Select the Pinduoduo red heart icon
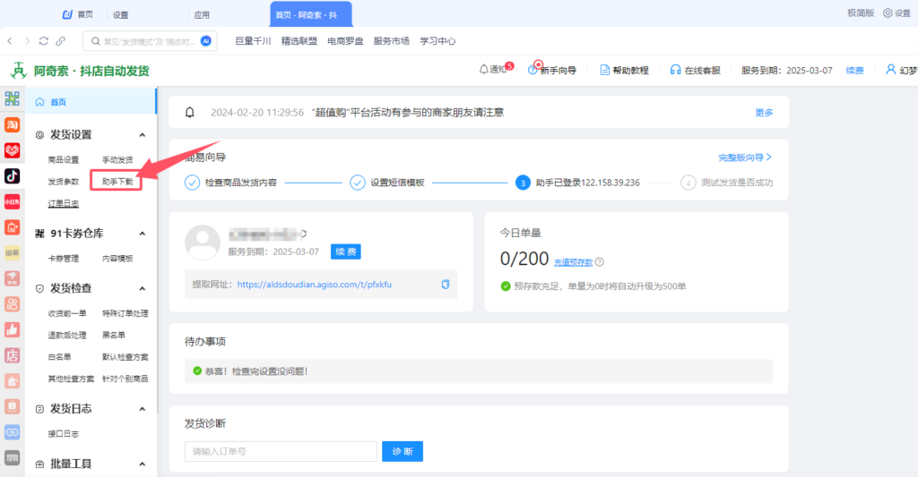 (12, 150)
